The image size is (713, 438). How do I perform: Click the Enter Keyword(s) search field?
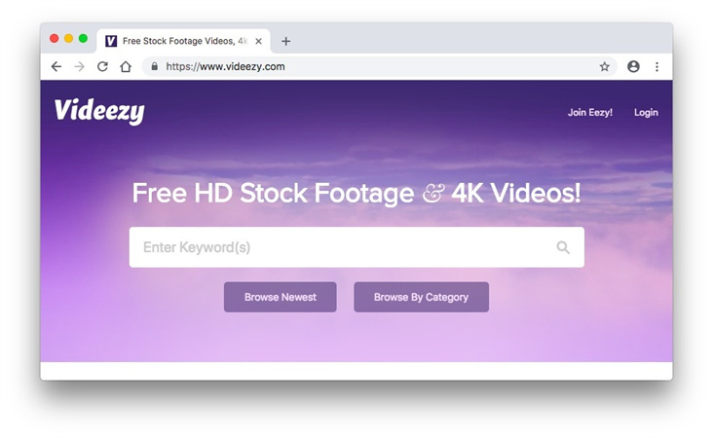(356, 247)
